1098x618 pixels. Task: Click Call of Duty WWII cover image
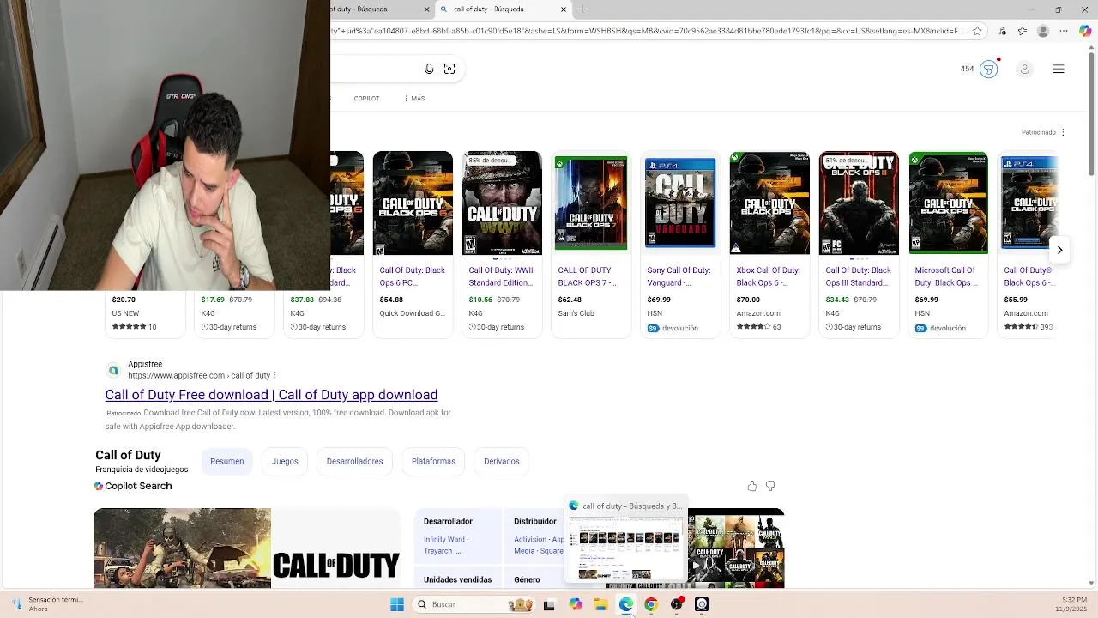pyautogui.click(x=502, y=203)
